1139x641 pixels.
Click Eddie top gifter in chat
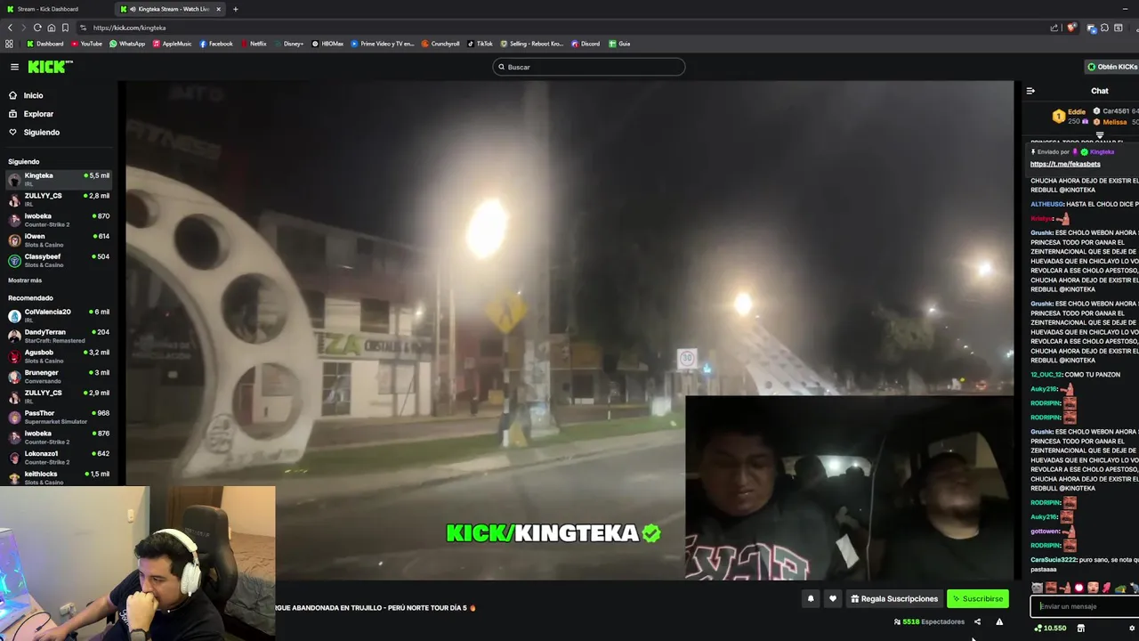click(x=1077, y=111)
